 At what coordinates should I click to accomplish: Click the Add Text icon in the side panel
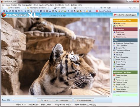(x=114, y=55)
